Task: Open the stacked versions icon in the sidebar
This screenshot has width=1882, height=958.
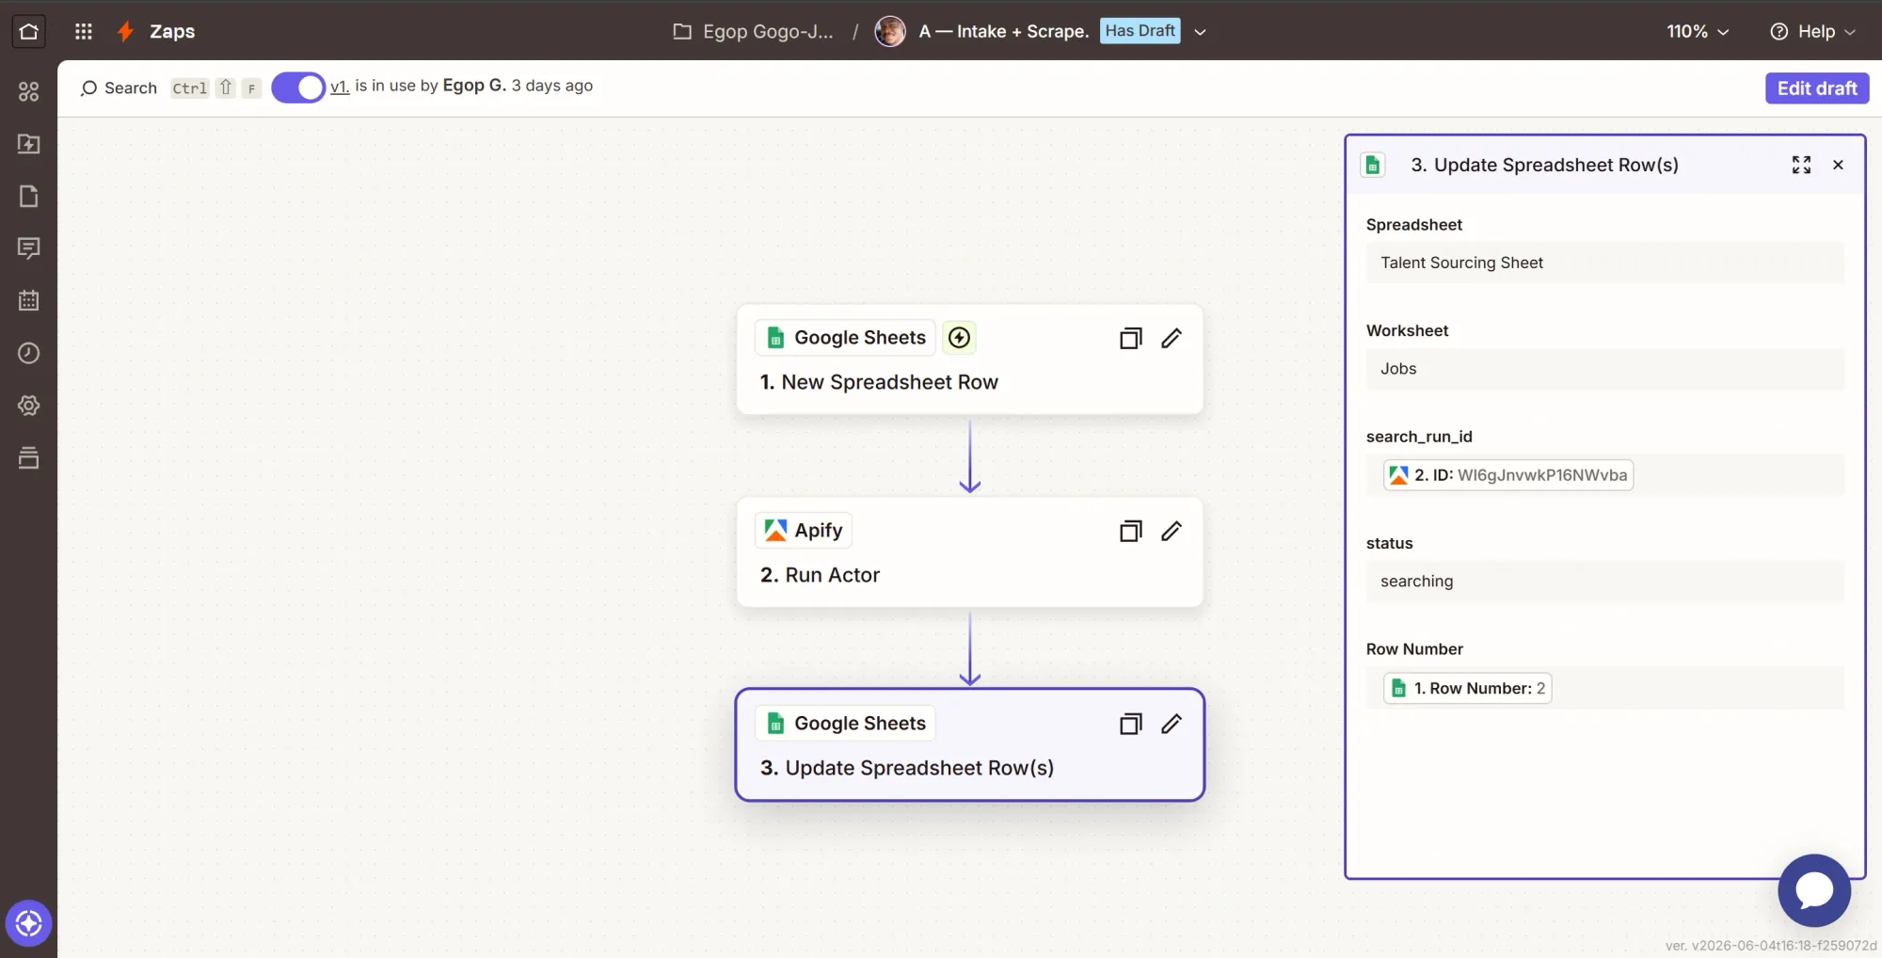Action: pos(29,457)
